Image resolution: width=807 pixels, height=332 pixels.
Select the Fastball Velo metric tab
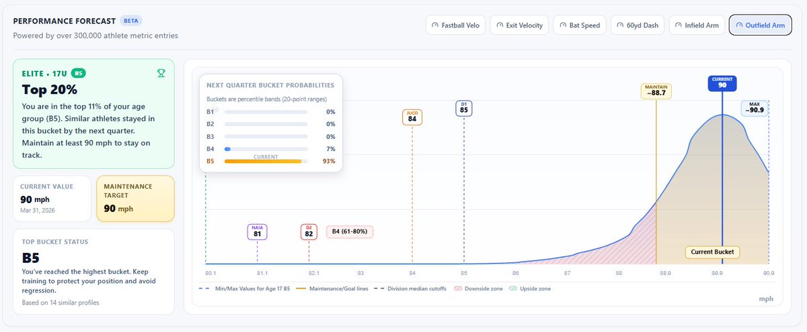tap(455, 25)
